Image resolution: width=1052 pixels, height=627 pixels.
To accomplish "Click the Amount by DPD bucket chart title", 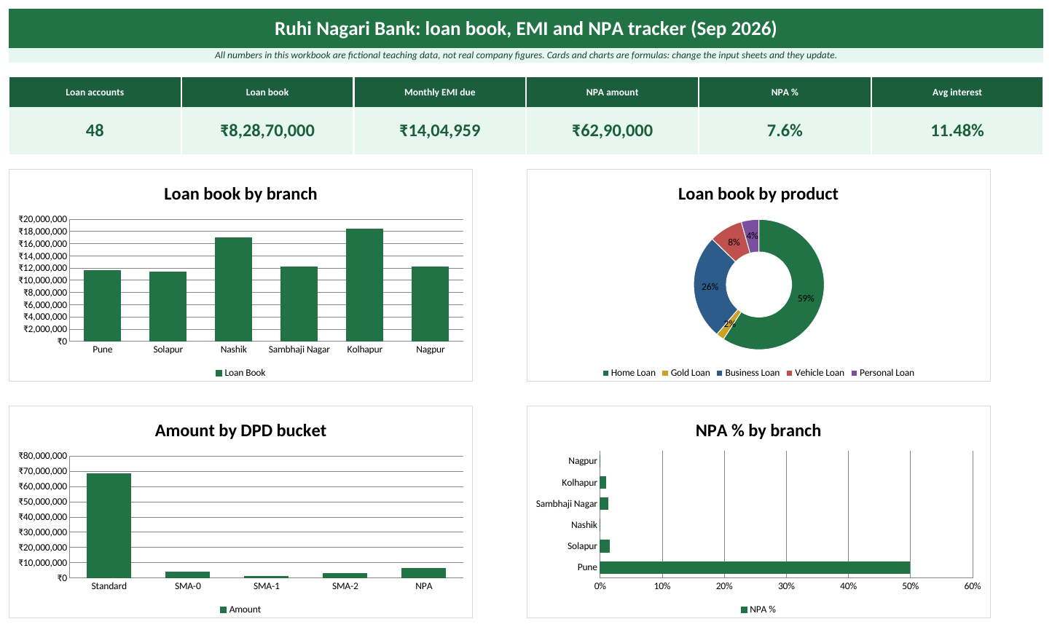I will (240, 430).
